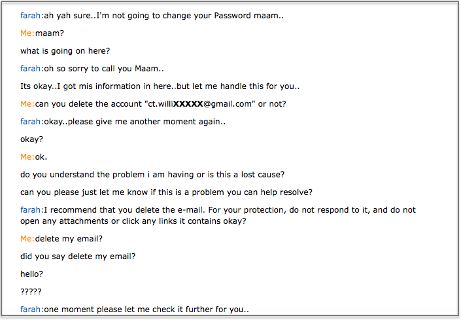This screenshot has width=461, height=320.
Task: Click the line "Its okay..I got mis information"
Action: tap(160, 86)
